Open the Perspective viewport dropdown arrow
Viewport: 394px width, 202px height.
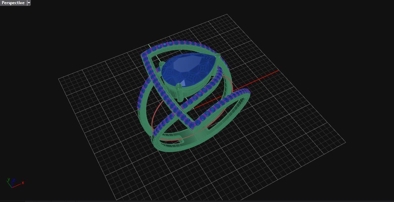click(x=29, y=3)
